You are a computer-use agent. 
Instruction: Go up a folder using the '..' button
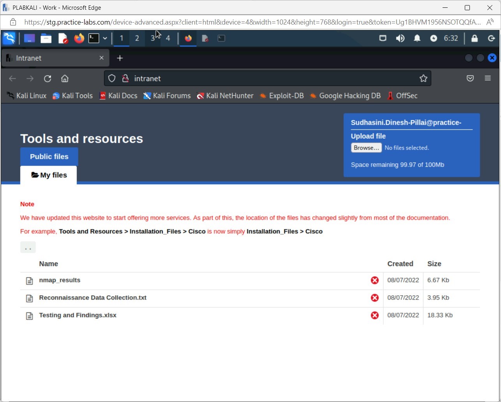pyautogui.click(x=28, y=247)
